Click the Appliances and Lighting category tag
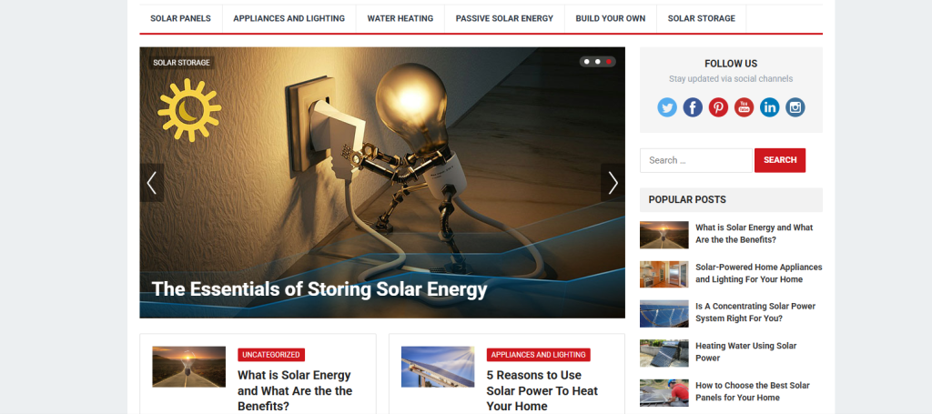This screenshot has height=414, width=932. (539, 355)
